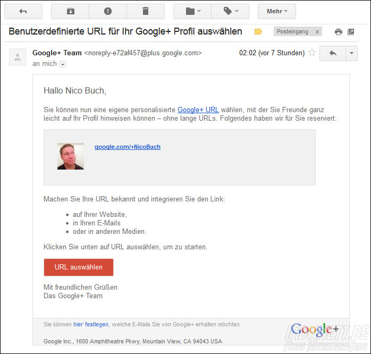Reply to Google+ Team email

[333, 53]
